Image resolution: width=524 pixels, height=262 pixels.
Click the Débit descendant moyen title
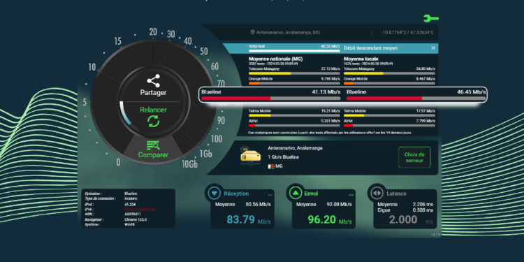(x=370, y=48)
